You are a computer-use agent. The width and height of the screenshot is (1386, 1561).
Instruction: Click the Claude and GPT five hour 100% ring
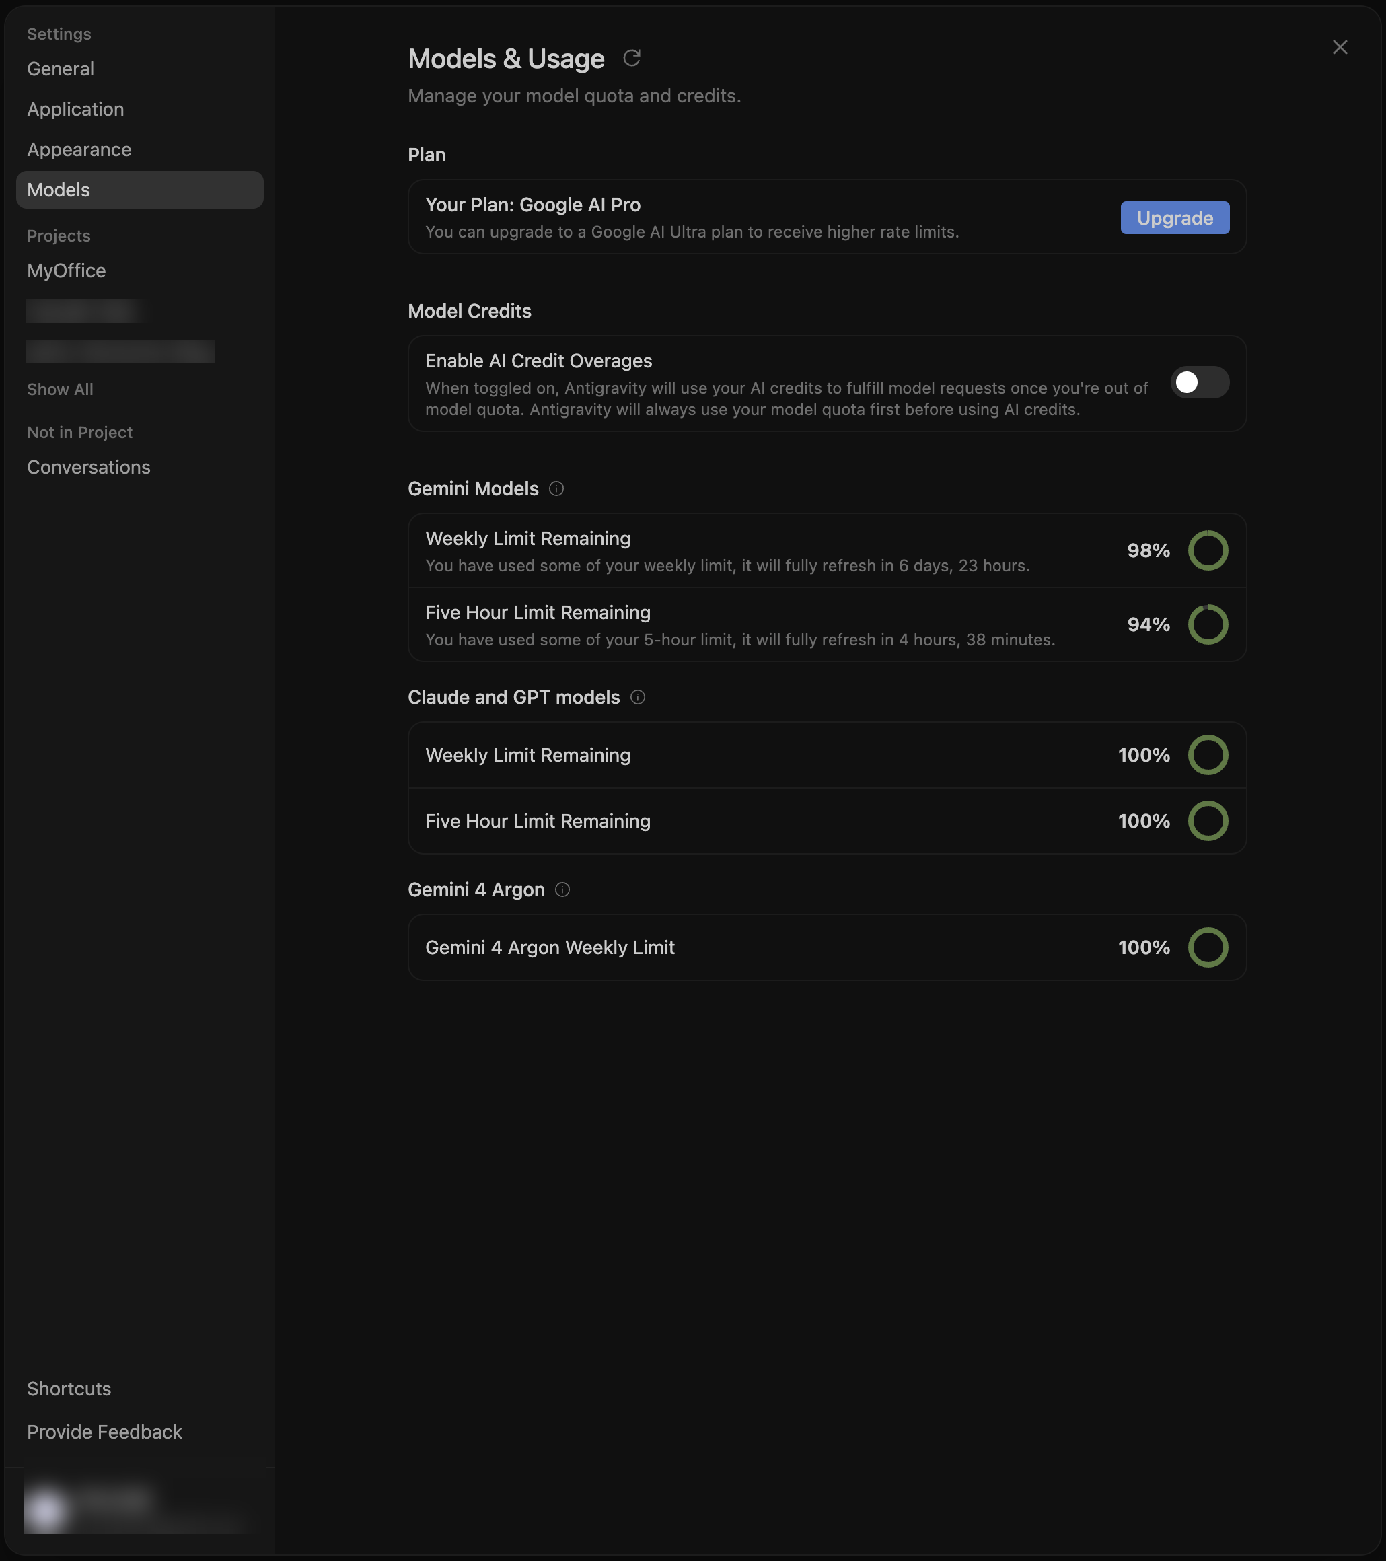pyautogui.click(x=1208, y=821)
